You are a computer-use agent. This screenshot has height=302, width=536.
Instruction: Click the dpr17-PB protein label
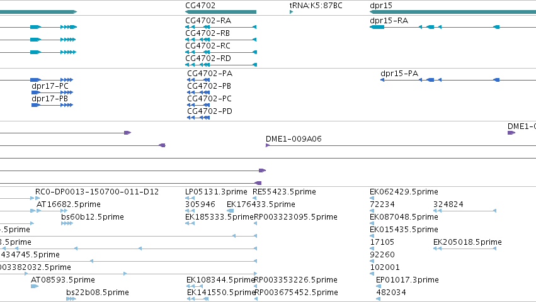(50, 99)
